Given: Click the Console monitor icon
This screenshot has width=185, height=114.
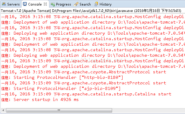Looking at the screenshot, I should (25, 4).
